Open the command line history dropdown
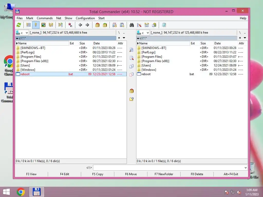This screenshot has width=263, height=197. (x=246, y=168)
